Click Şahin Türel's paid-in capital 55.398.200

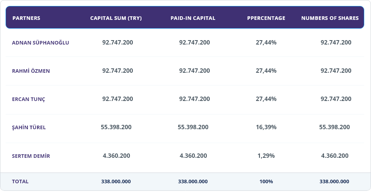(193, 127)
